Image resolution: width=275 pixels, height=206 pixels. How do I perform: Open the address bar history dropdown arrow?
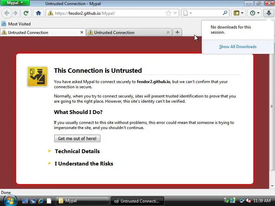pos(175,13)
